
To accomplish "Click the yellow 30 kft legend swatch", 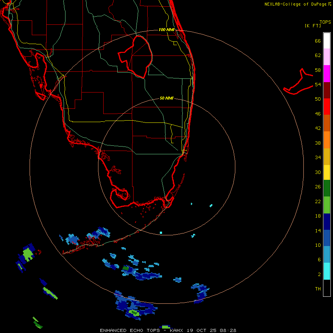I will [327, 172].
